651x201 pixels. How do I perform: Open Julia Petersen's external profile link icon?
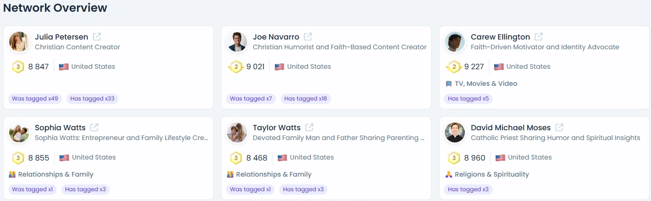97,37
